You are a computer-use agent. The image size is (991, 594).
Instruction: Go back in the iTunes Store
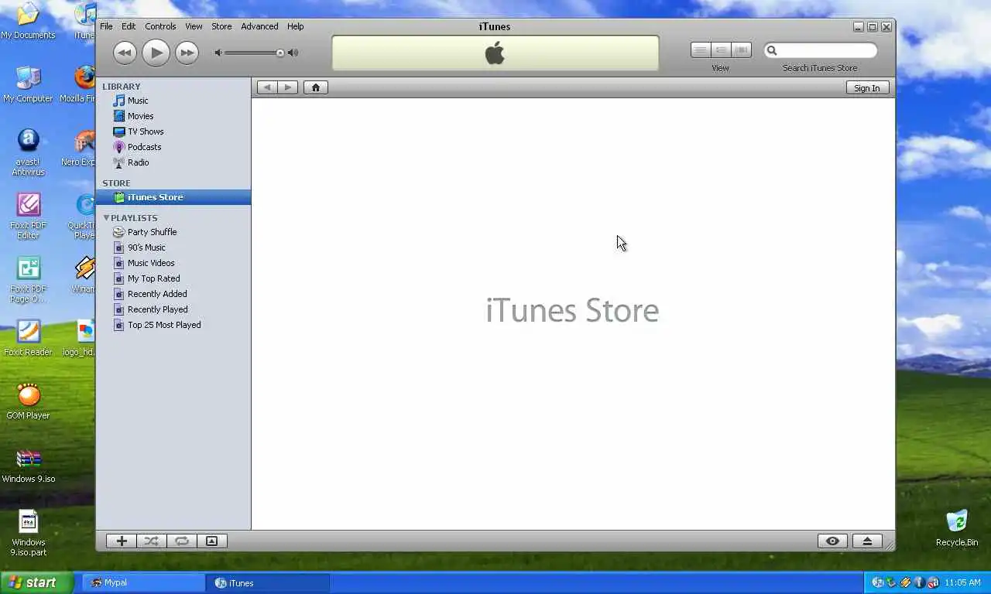(267, 87)
